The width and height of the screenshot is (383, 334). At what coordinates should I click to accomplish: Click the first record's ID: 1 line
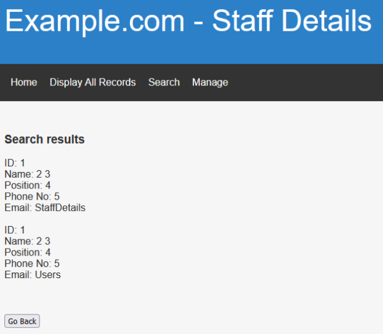point(15,163)
